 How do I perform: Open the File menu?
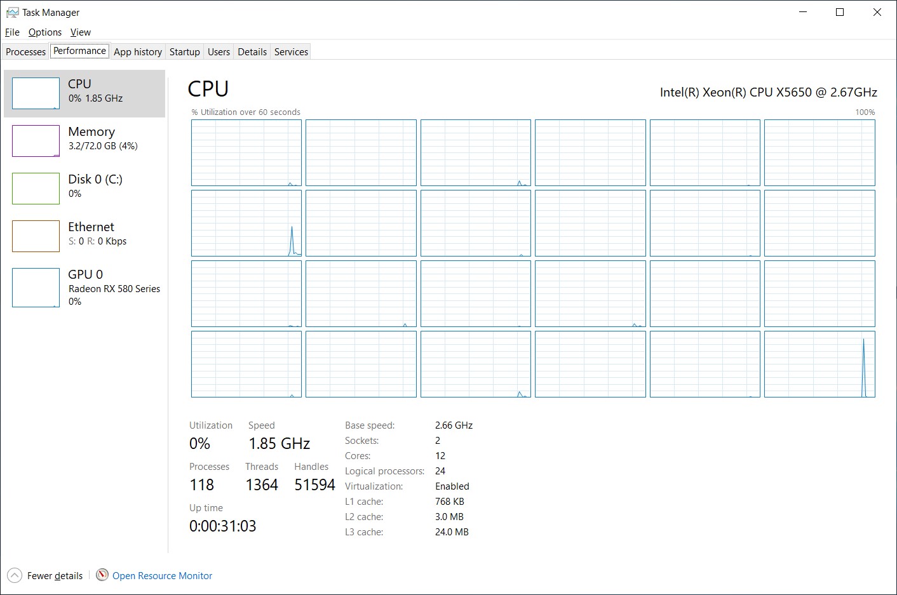pos(12,32)
